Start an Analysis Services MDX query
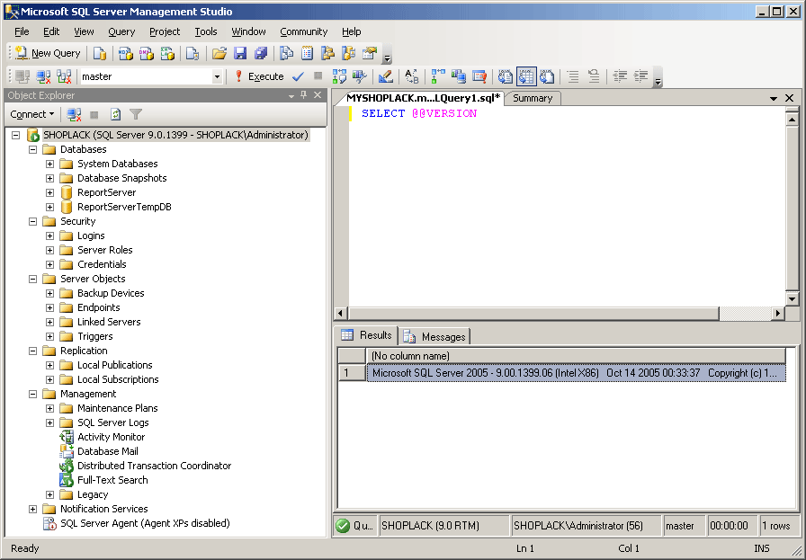Screen dimensions: 806x560 tap(125, 53)
